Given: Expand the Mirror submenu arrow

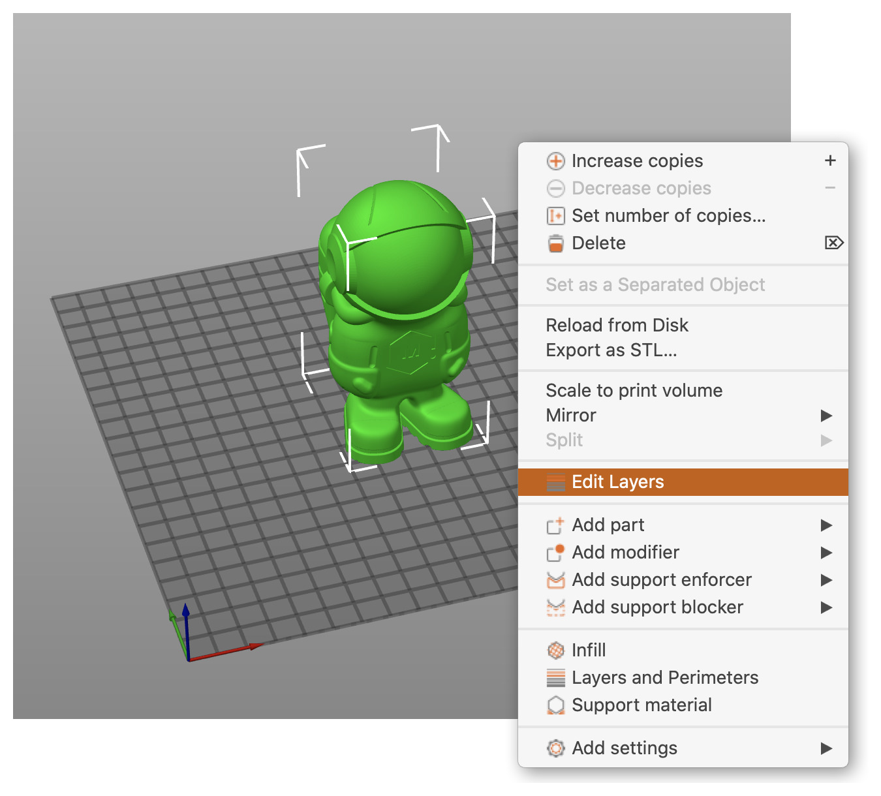Looking at the screenshot, I should click(826, 416).
